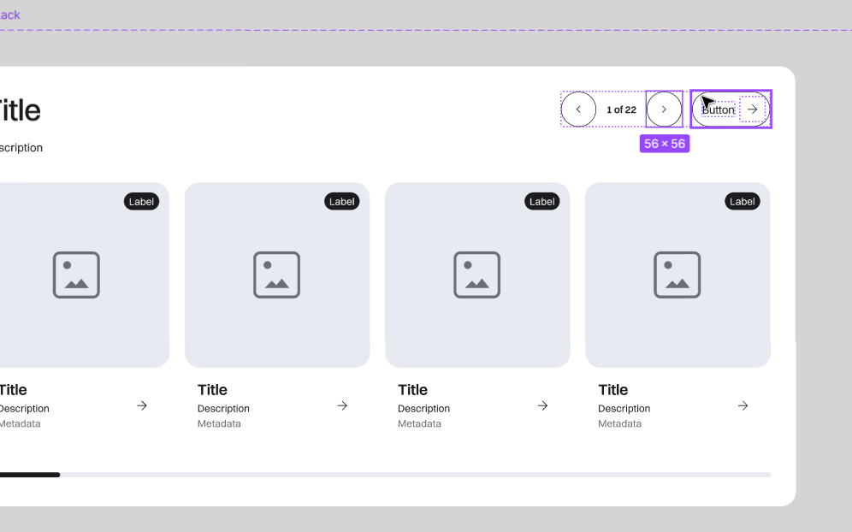Click the "1 of 22" pagination text
This screenshot has height=532, width=852.
pyautogui.click(x=621, y=109)
